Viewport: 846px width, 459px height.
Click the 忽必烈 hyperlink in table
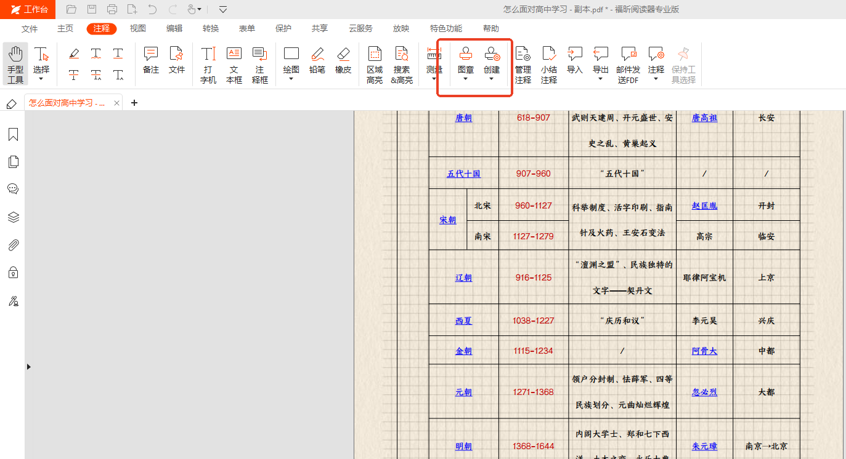click(x=704, y=392)
